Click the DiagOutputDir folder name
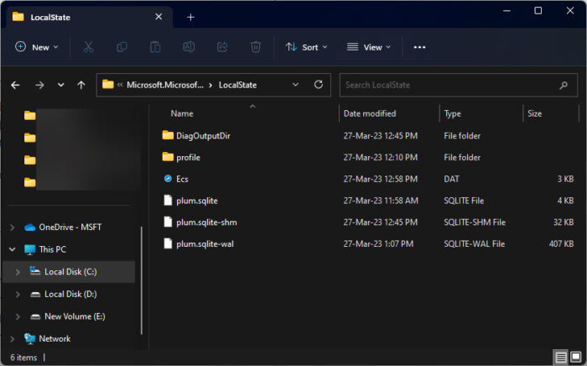The image size is (587, 366). (x=203, y=136)
